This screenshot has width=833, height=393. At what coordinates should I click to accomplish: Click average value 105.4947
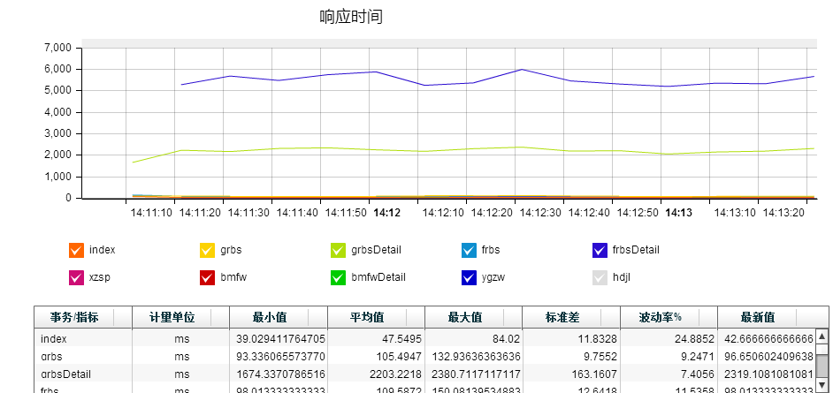(398, 357)
